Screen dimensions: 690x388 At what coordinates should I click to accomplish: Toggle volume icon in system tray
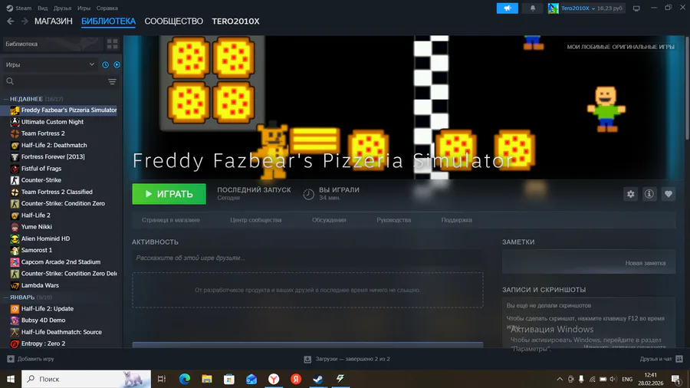[x=613, y=380]
